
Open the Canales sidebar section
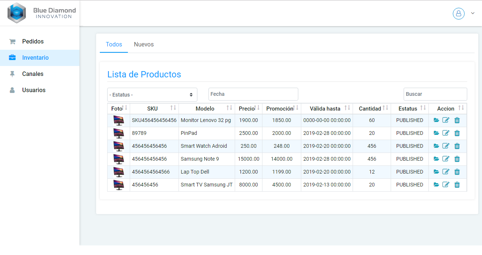(x=33, y=74)
